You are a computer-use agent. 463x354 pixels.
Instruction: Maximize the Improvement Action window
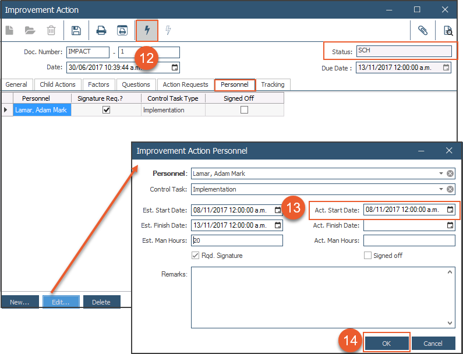(417, 9)
